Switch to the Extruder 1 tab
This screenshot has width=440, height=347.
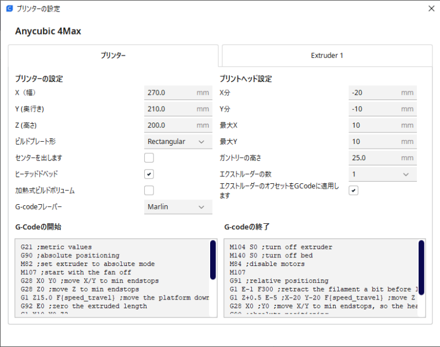[327, 56]
